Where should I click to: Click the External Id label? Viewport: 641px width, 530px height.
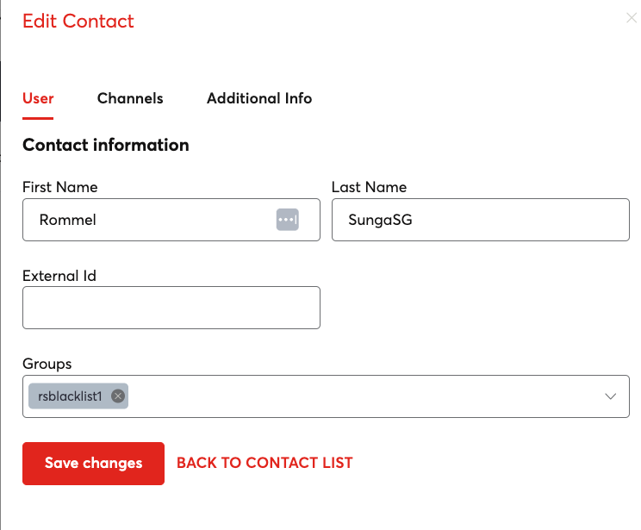tap(59, 276)
